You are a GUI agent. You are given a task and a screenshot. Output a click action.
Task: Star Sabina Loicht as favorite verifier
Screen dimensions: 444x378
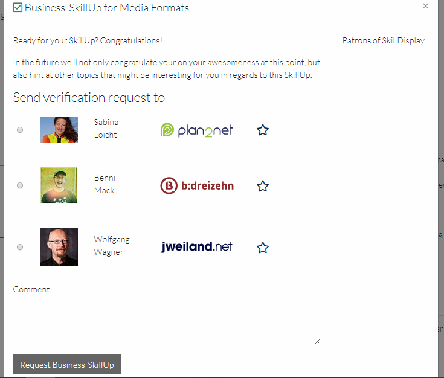click(262, 130)
